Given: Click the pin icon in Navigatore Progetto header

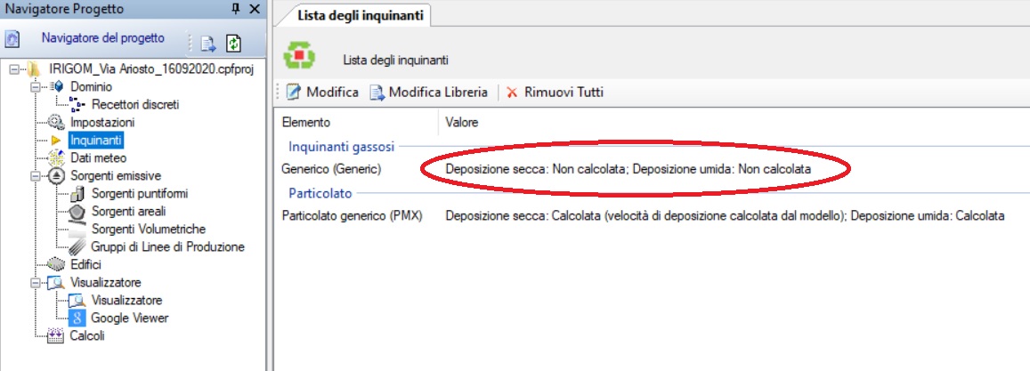Looking at the screenshot, I should pyautogui.click(x=236, y=9).
